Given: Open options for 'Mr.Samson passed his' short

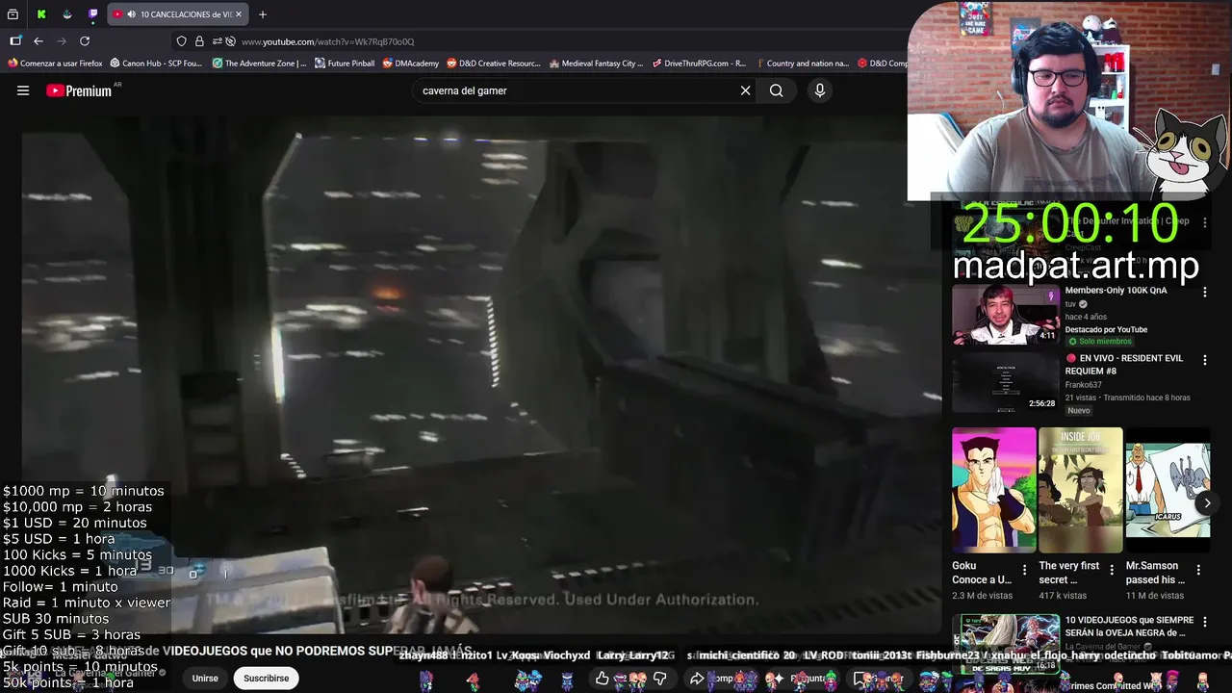Looking at the screenshot, I should 1198,570.
